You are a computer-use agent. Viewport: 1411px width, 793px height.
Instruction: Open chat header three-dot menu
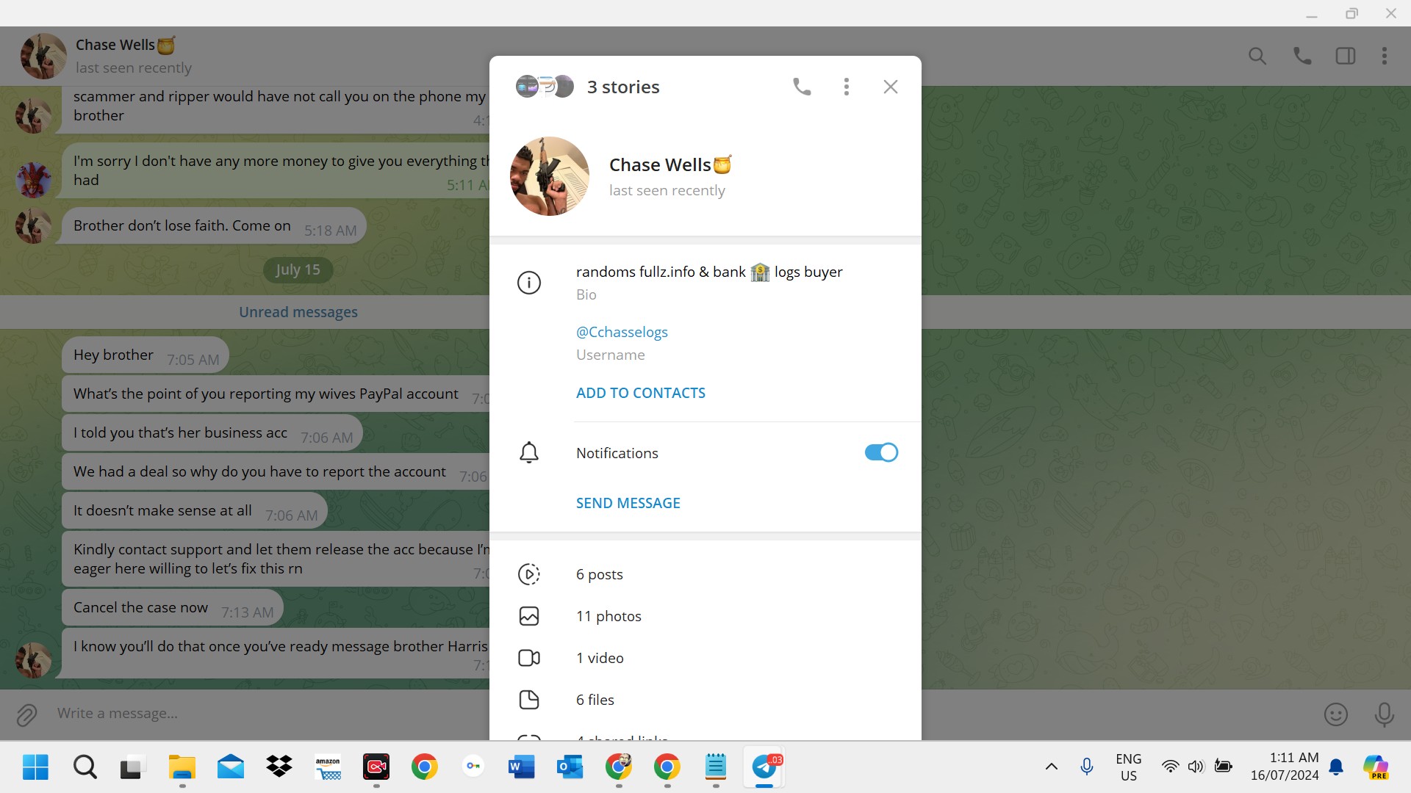1384,56
